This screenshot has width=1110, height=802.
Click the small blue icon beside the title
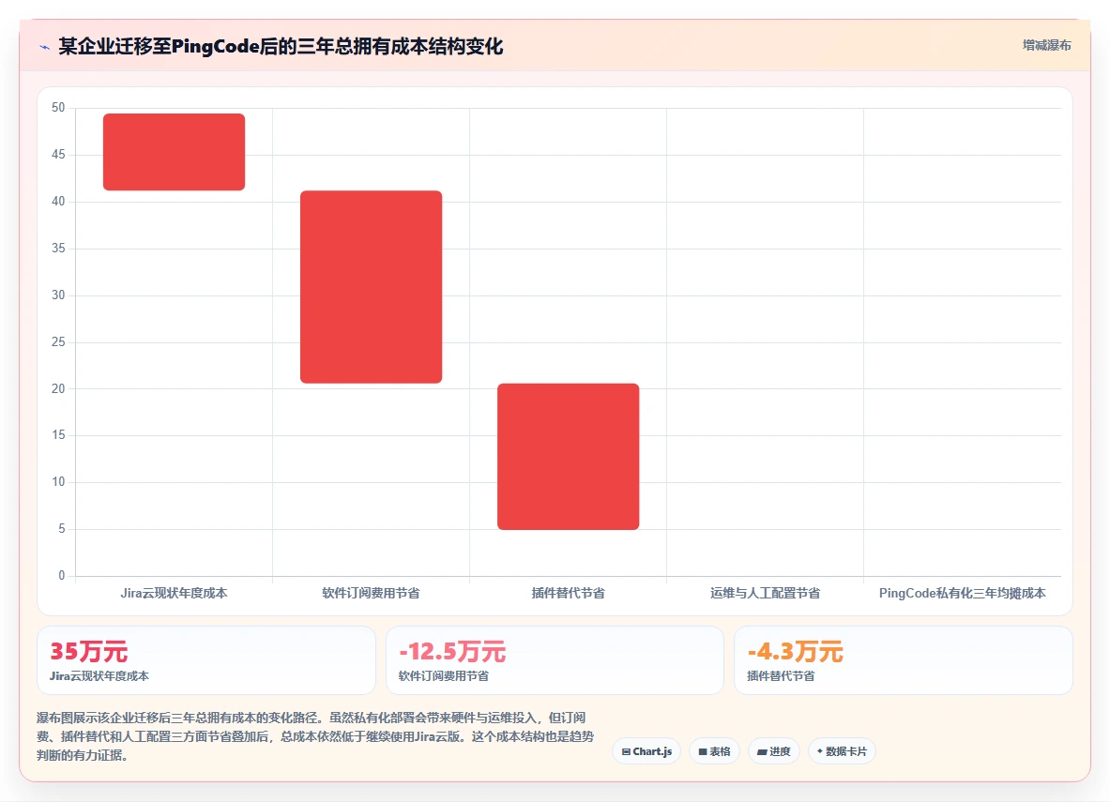[45, 48]
